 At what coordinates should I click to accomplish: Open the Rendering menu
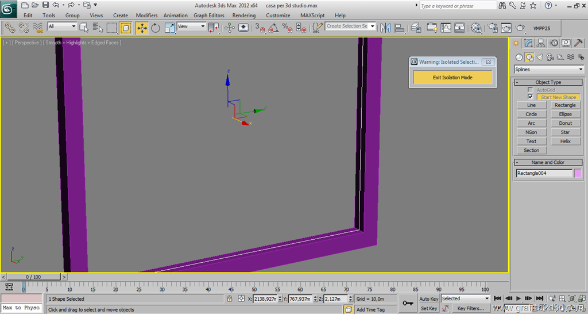(x=244, y=16)
